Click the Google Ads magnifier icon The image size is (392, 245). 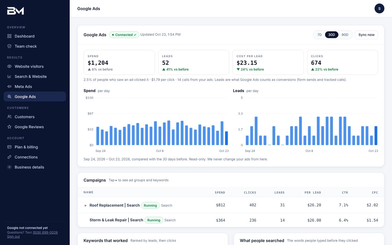(9, 97)
